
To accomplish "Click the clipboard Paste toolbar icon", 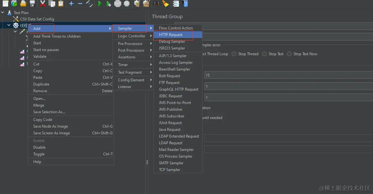I will (61, 3).
